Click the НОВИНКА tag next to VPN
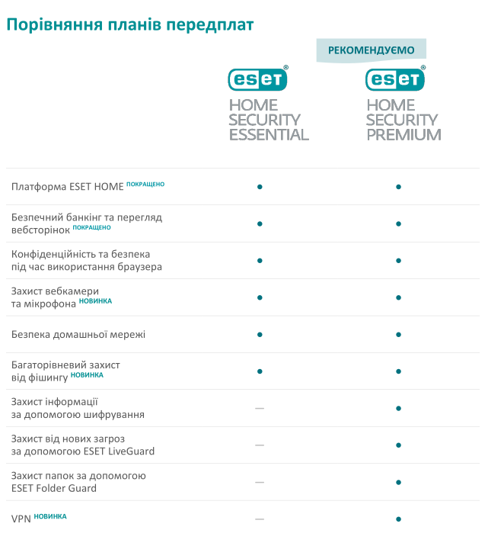The height and width of the screenshot is (543, 488). (50, 516)
